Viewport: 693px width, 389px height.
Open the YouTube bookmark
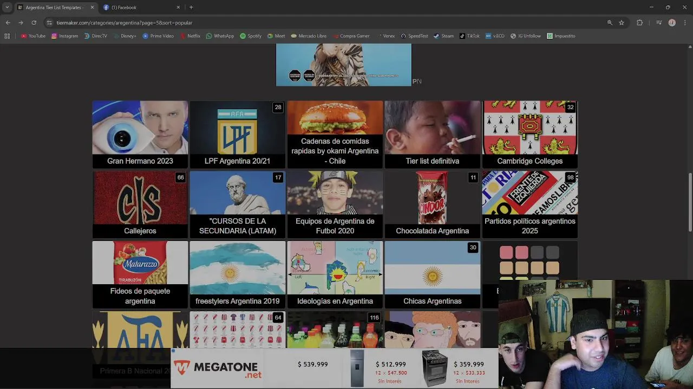click(x=33, y=36)
